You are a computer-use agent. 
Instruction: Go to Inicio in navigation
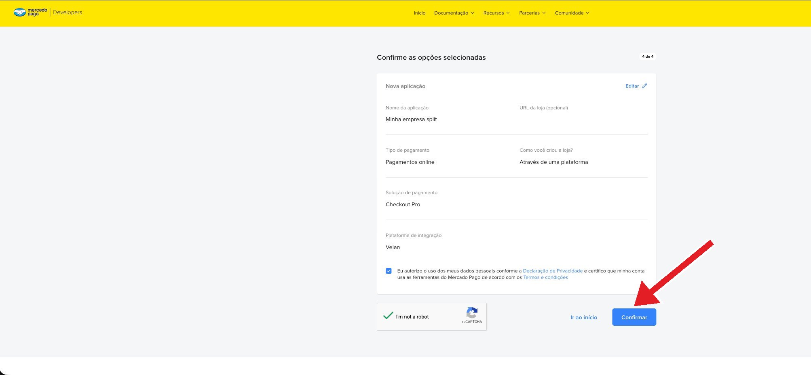420,13
